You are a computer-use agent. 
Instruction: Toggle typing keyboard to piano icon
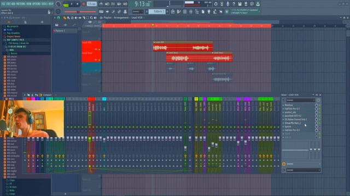click(x=101, y=11)
